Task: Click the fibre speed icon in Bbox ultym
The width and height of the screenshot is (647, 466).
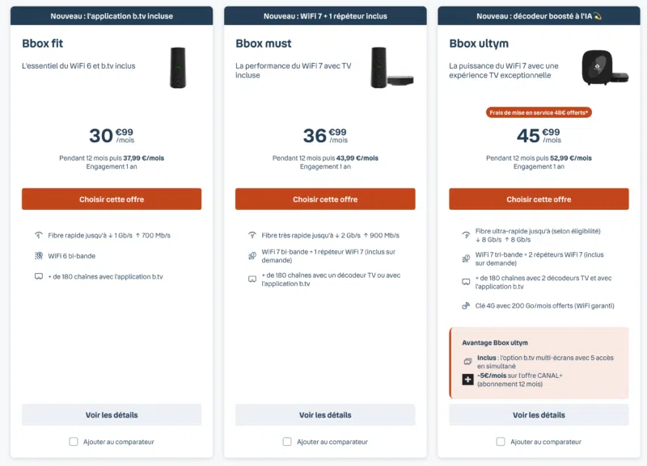Action: [x=466, y=235]
